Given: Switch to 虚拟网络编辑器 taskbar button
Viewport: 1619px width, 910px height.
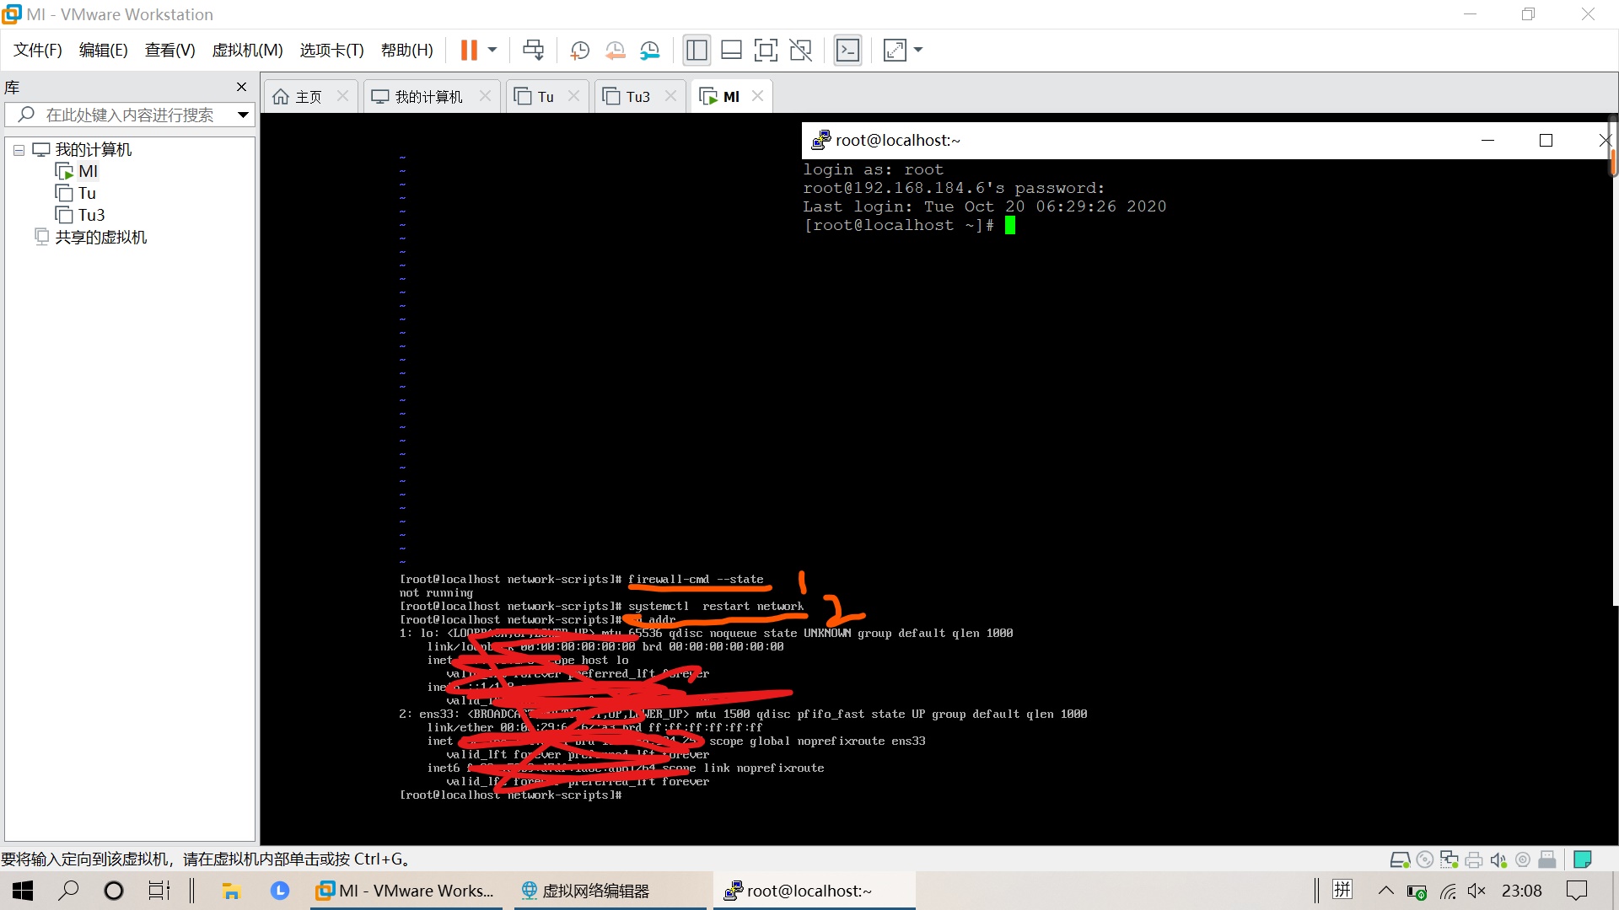Looking at the screenshot, I should tap(610, 891).
